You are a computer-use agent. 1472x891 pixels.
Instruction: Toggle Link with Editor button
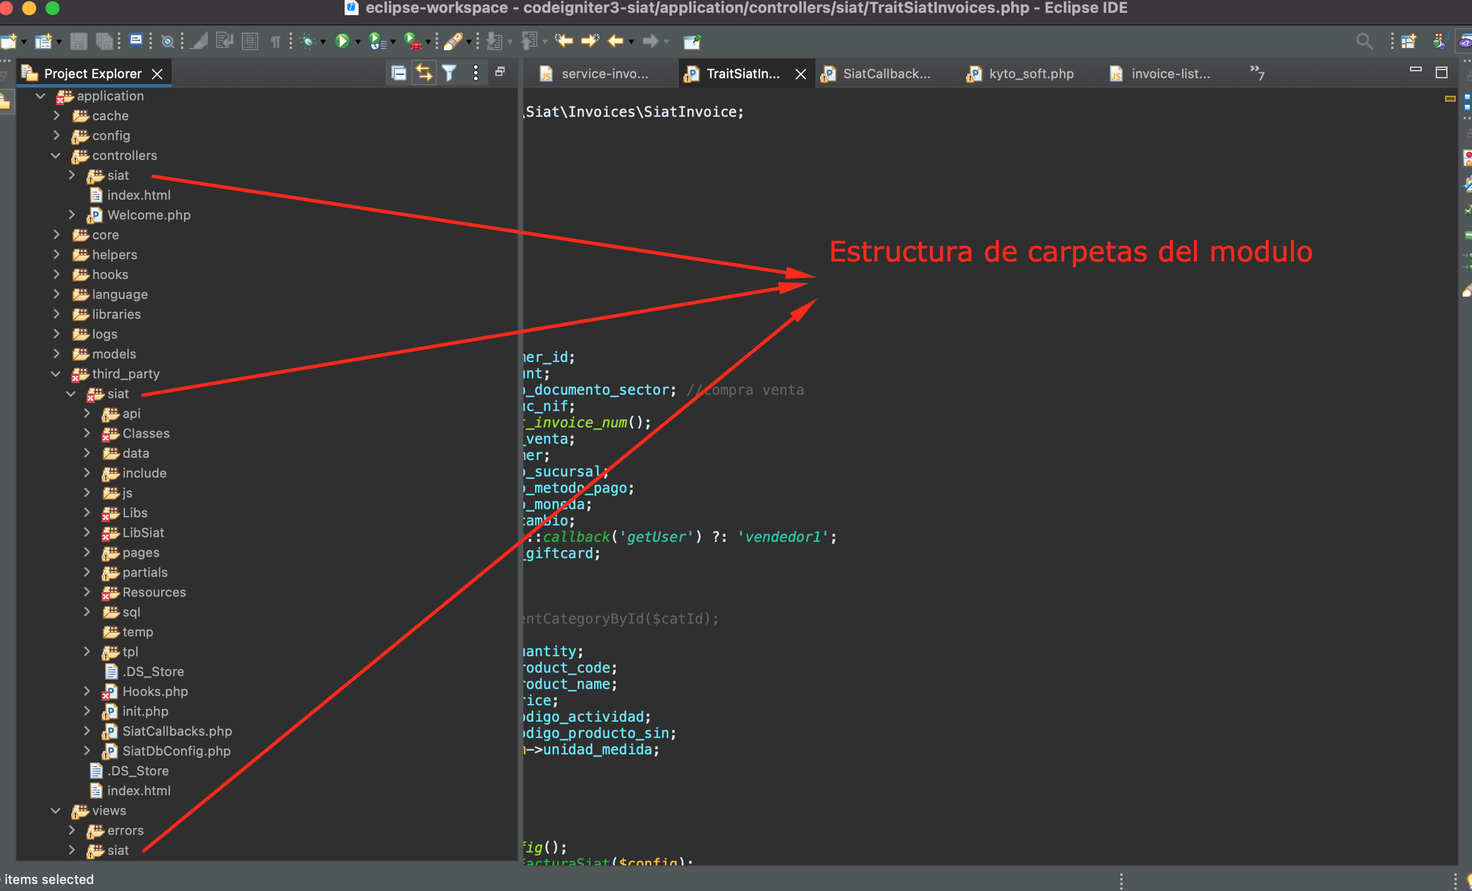point(423,74)
